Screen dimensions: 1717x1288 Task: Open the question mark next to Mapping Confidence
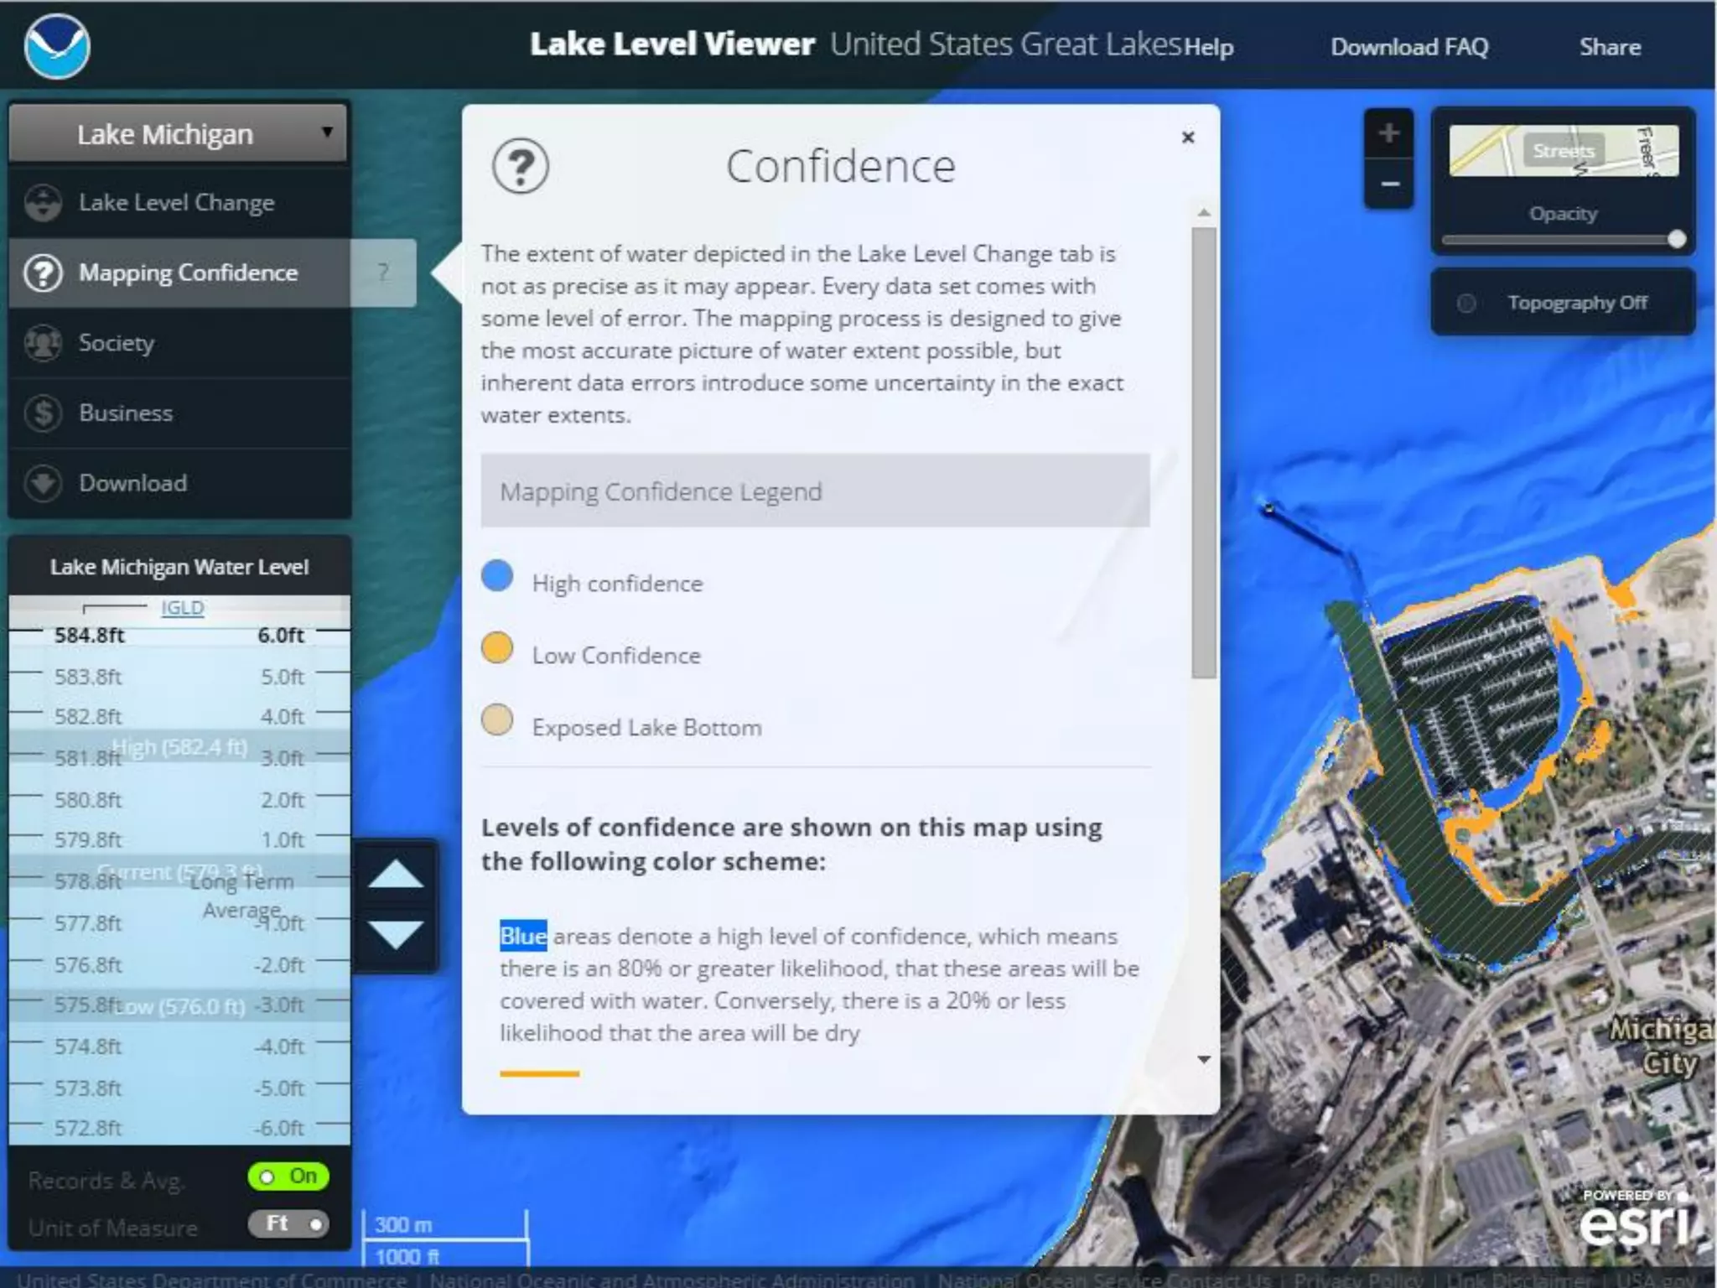[x=383, y=273]
